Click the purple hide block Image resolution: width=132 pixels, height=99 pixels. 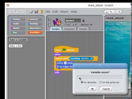(x=57, y=73)
